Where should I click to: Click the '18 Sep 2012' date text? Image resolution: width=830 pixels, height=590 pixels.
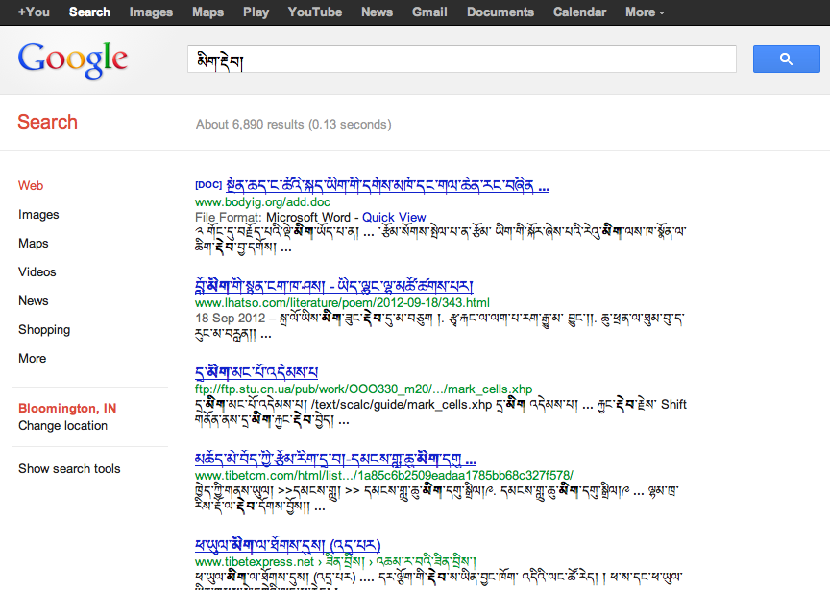[231, 318]
